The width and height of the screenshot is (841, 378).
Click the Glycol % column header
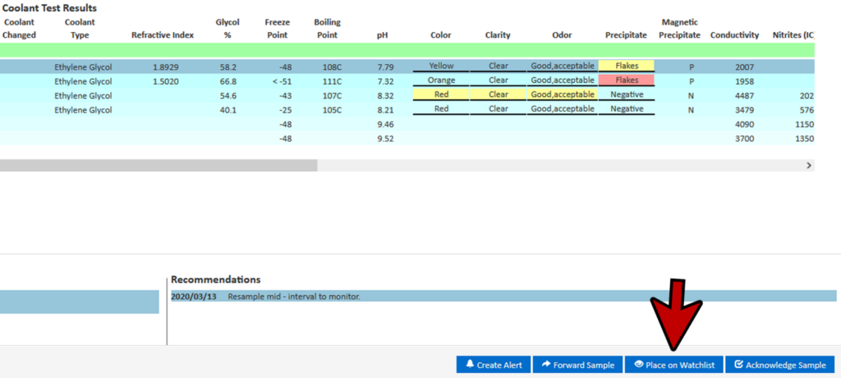click(x=227, y=29)
